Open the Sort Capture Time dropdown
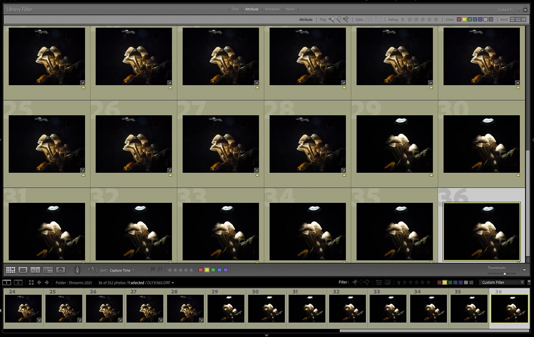 (x=122, y=270)
